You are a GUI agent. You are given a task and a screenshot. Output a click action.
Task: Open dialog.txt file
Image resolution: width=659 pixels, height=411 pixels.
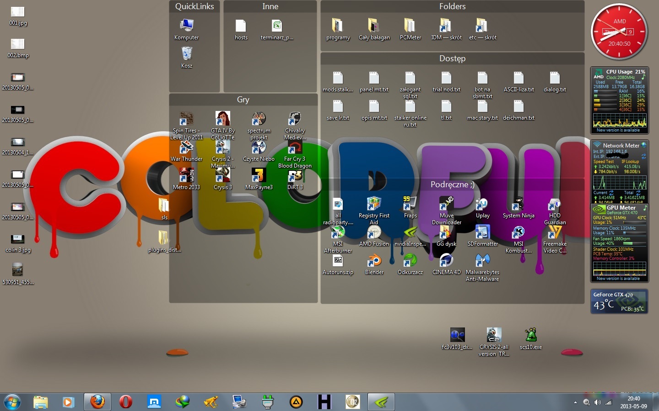(555, 82)
